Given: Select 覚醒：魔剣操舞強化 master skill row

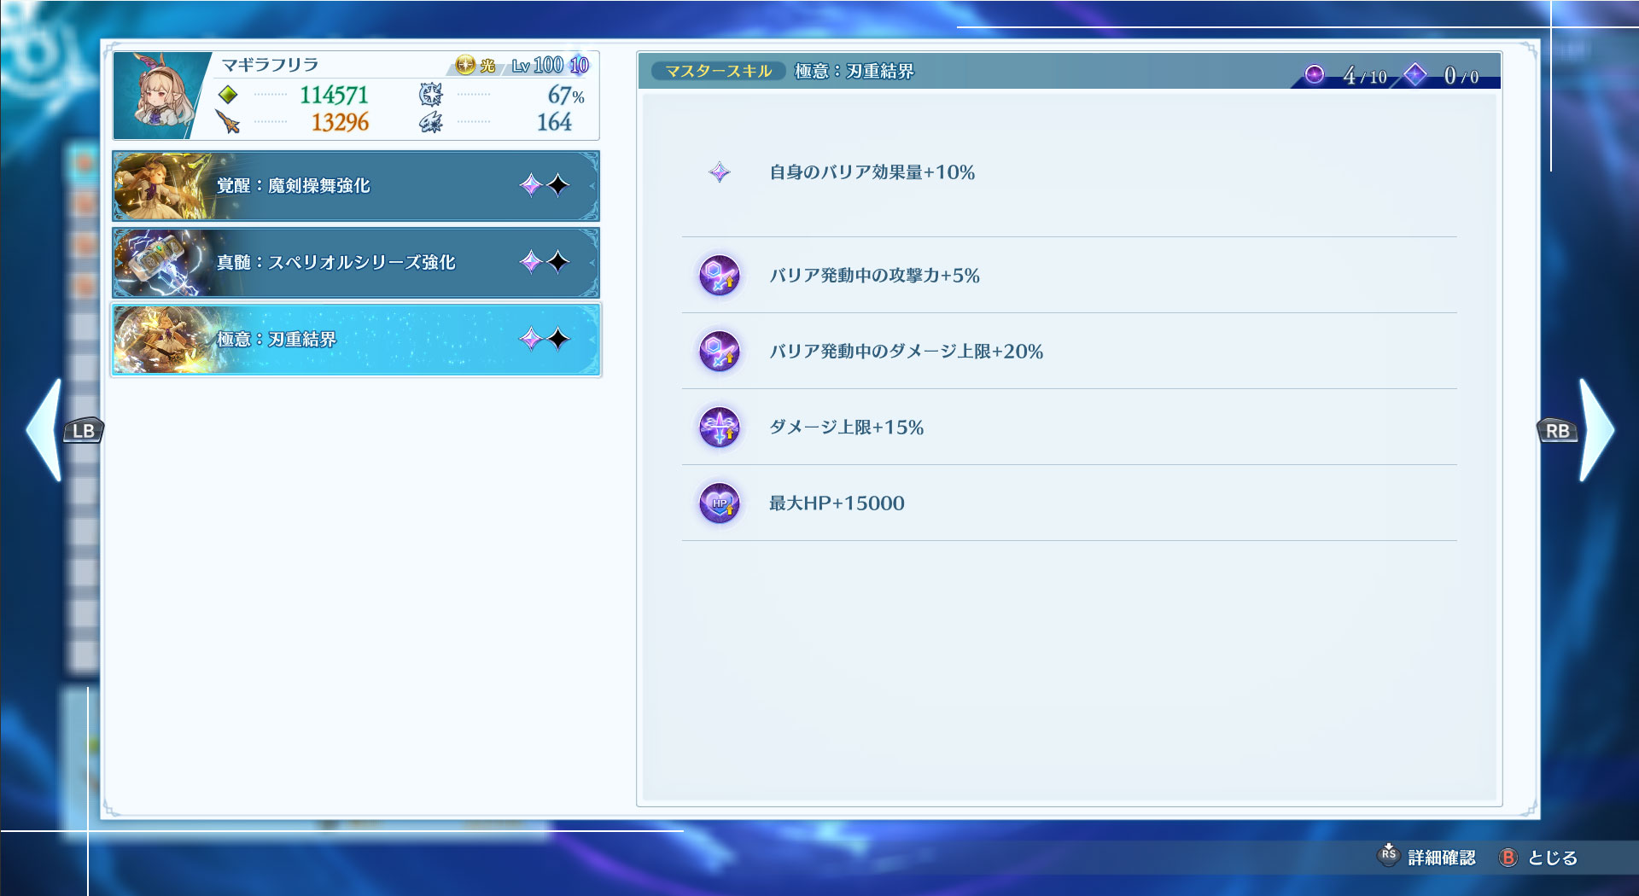Looking at the screenshot, I should tap(356, 186).
